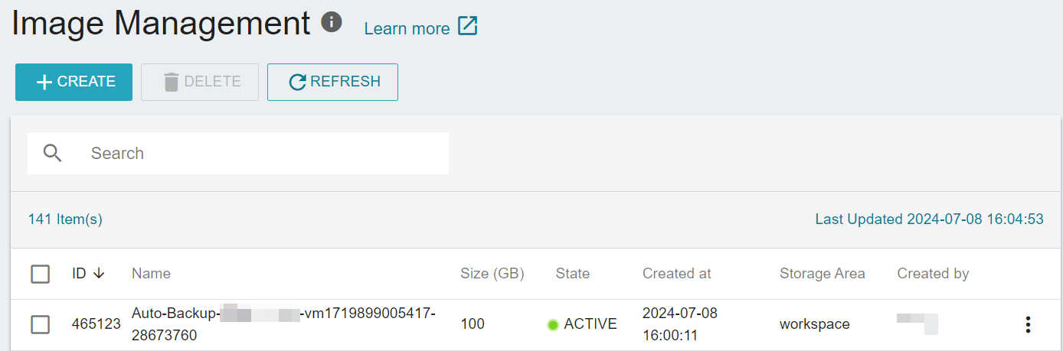Click the DELETE button label
This screenshot has height=351, width=1063.
point(213,82)
